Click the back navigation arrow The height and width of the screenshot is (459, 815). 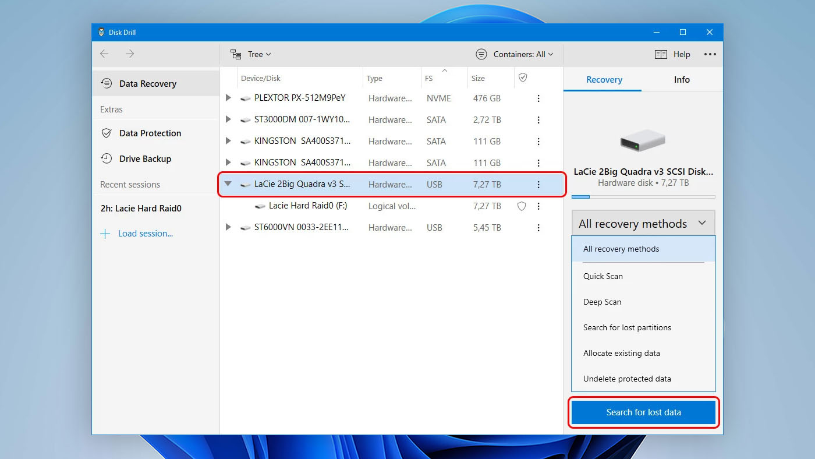coord(104,54)
